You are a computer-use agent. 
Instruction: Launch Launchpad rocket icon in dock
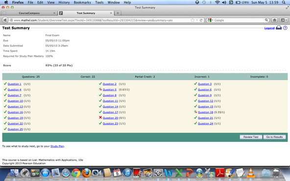click(x=24, y=173)
